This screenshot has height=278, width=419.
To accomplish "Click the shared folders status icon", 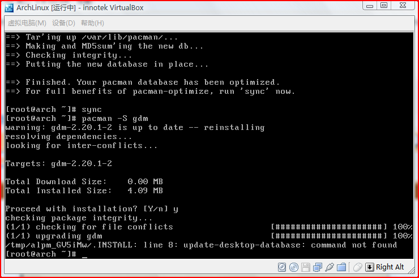I will 341,267.
